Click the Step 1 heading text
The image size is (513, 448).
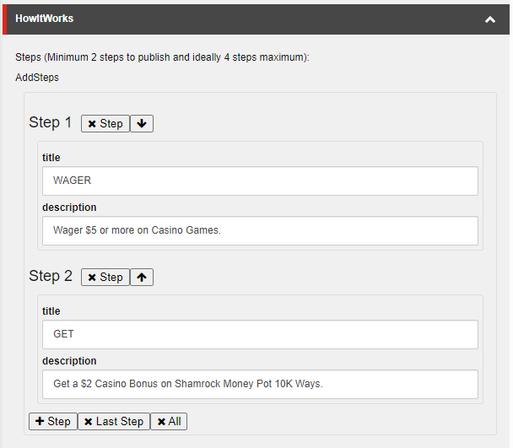51,123
